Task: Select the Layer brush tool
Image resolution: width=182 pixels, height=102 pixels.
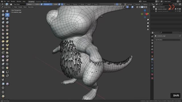Action: 7,19
